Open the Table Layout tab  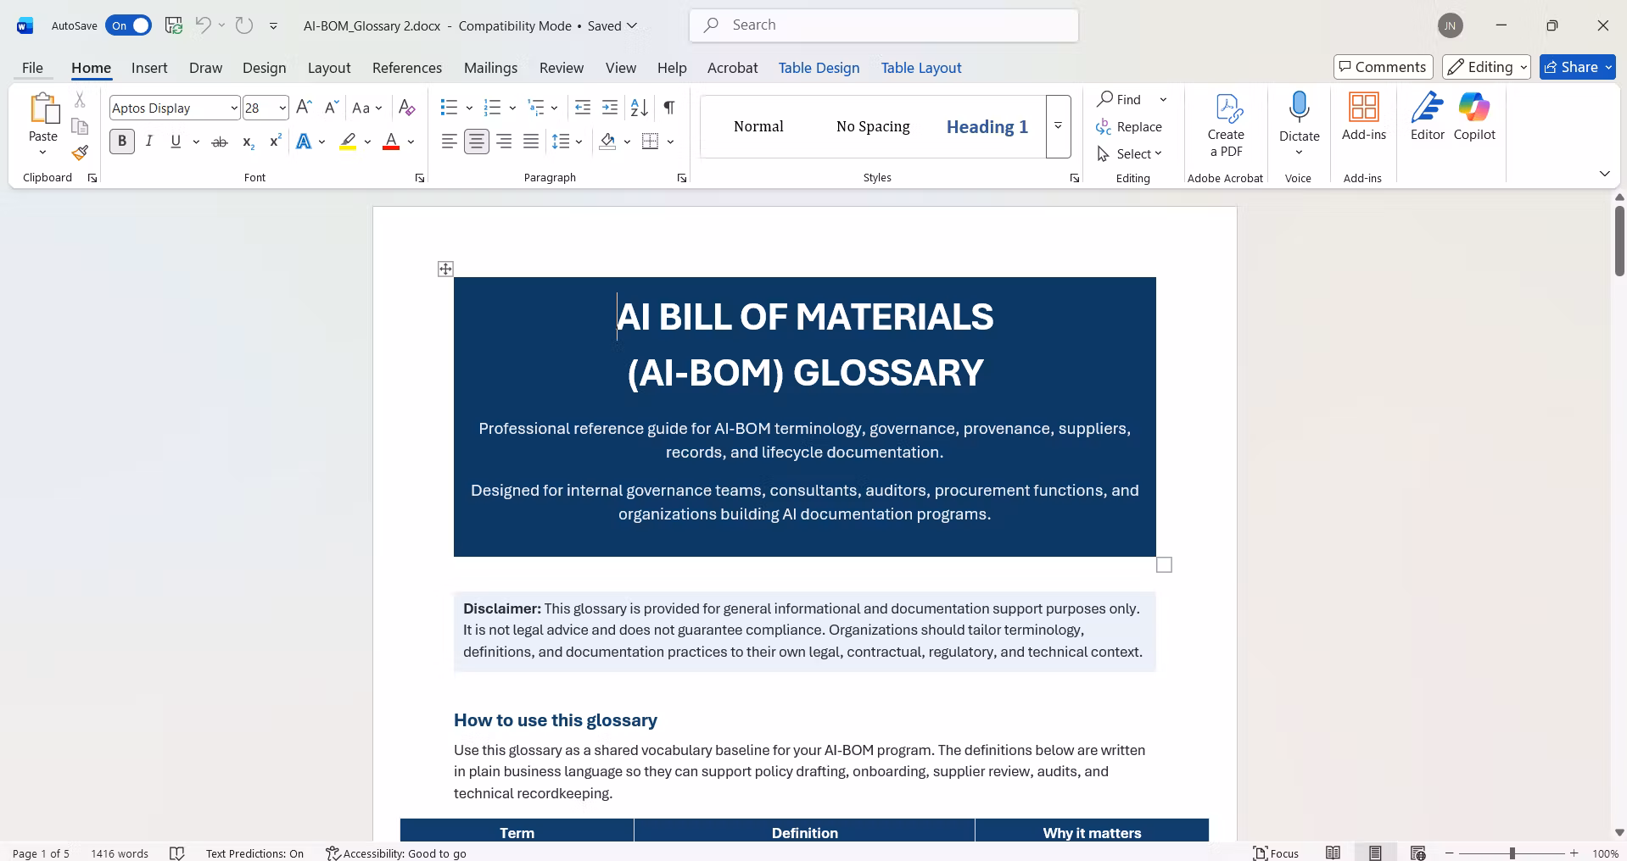click(921, 68)
